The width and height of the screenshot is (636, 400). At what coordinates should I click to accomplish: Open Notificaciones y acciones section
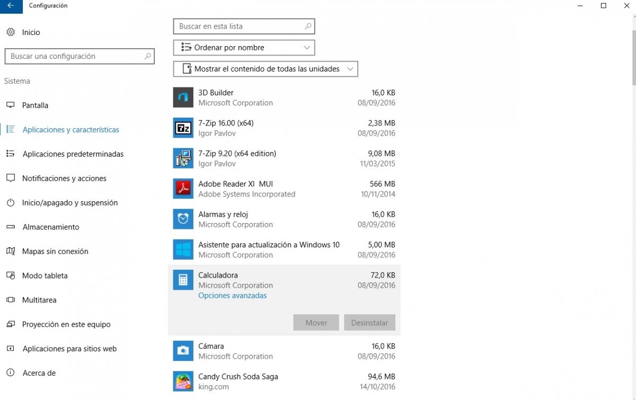[64, 179]
